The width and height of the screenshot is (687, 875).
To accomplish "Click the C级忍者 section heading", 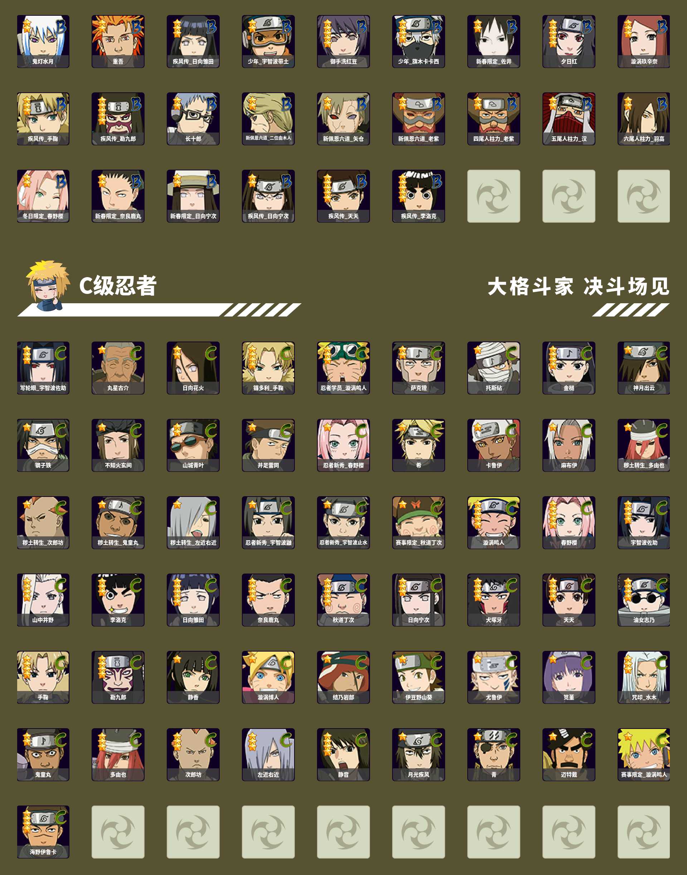I will 118,286.
